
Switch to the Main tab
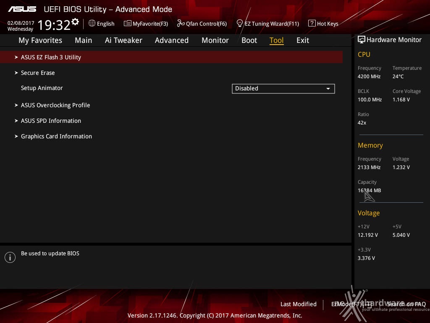pos(84,40)
